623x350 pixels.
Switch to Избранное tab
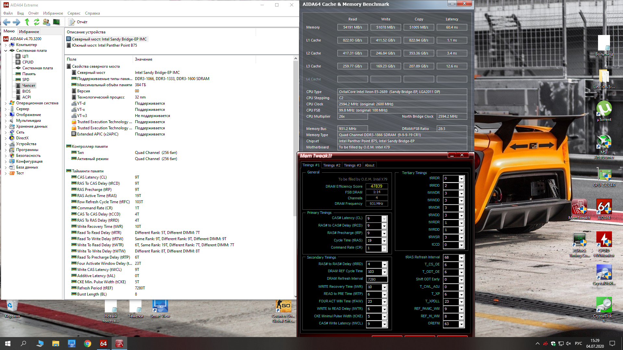pyautogui.click(x=29, y=31)
